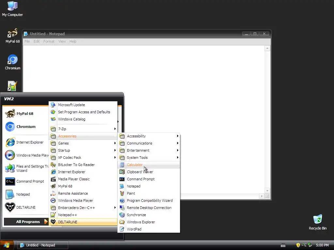Open Notepad Edit menu
Screen dimensions: 334x250
coord(37,41)
